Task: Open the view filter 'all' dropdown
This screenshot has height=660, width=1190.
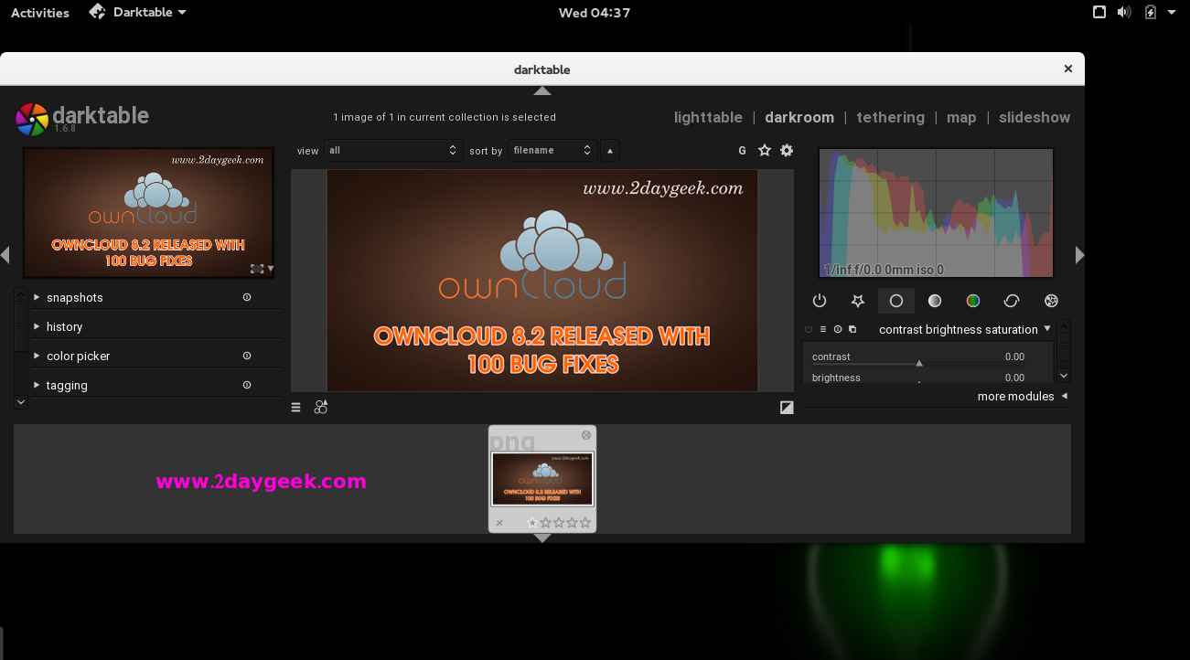Action: tap(393, 151)
